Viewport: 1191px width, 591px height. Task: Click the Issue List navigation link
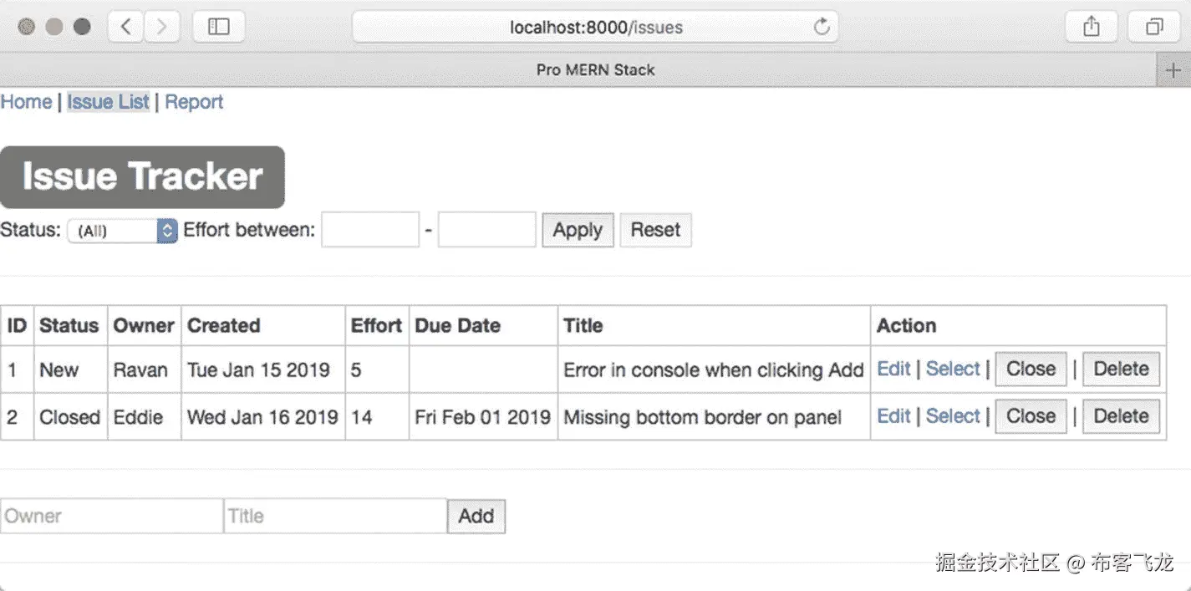click(x=108, y=102)
